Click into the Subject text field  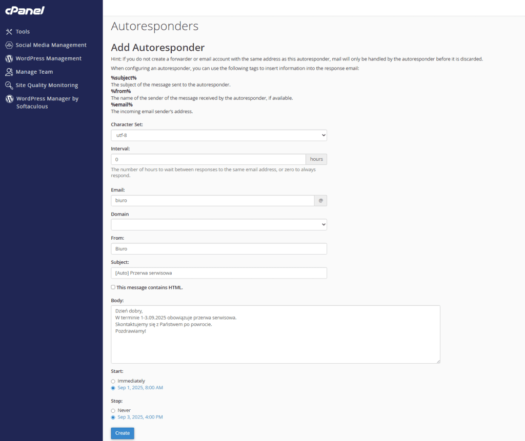[219, 273]
